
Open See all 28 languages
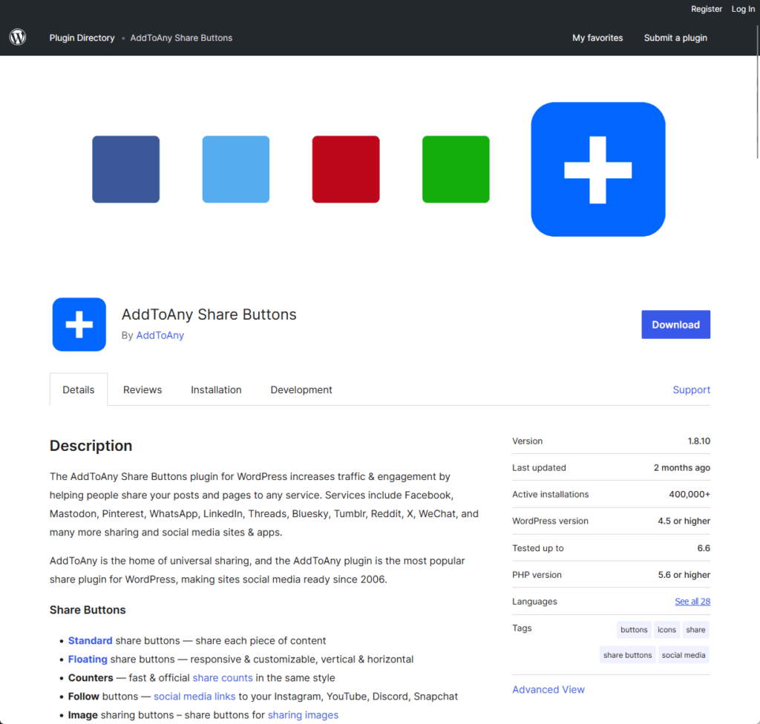pos(692,602)
